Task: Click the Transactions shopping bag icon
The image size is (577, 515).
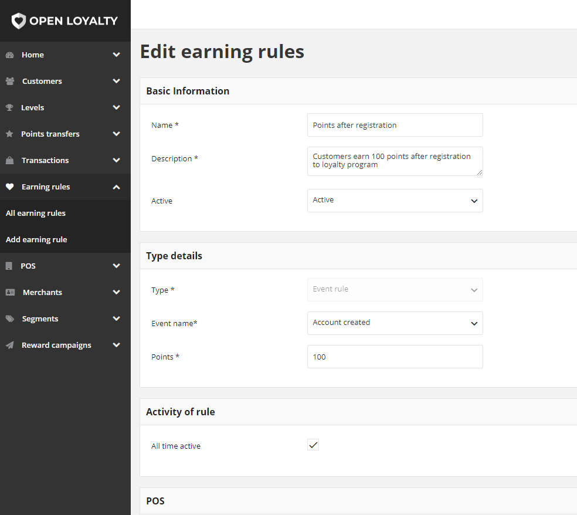Action: (10, 160)
